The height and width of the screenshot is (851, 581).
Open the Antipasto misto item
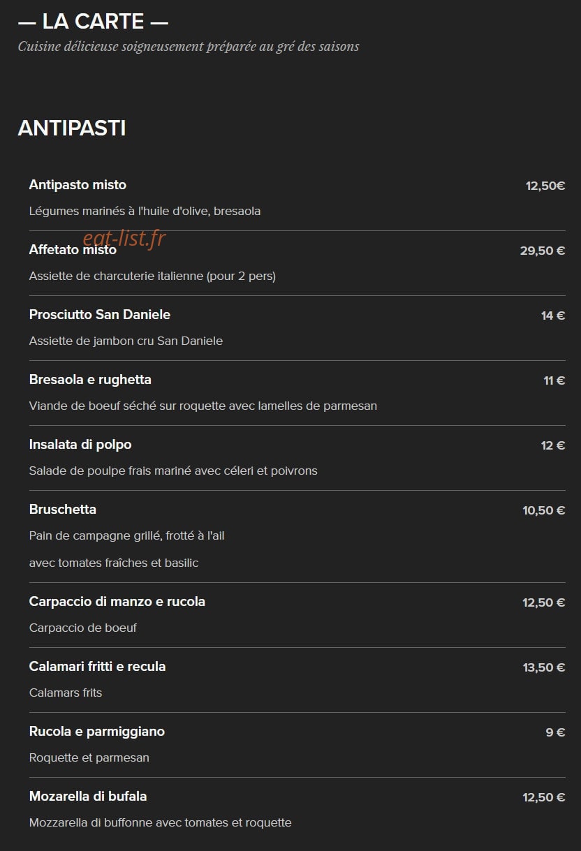(x=78, y=185)
